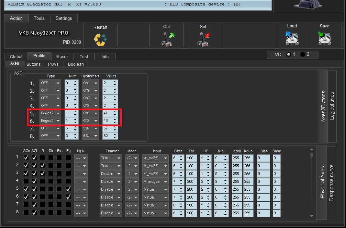Image resolution: width=346 pixels, height=228 pixels.
Task: Open the Boolean sub-tab
Action: (x=76, y=64)
